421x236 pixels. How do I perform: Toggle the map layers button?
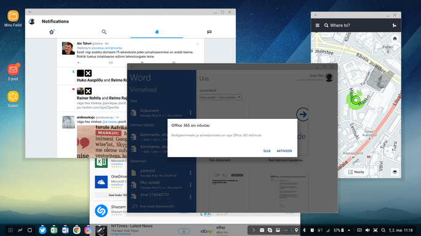click(395, 172)
